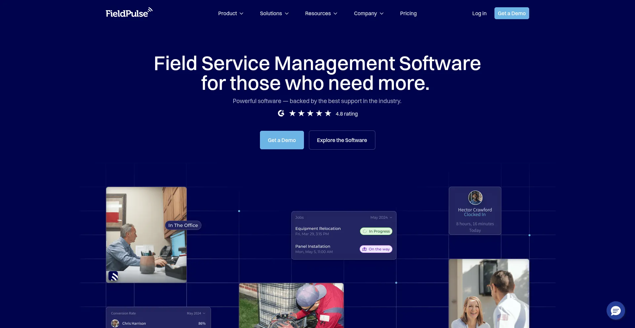The image size is (635, 328).
Task: Click the FieldPulse badge on office photo
Action: 113,276
